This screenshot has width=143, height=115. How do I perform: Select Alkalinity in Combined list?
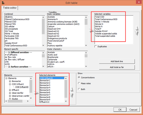(9, 17)
